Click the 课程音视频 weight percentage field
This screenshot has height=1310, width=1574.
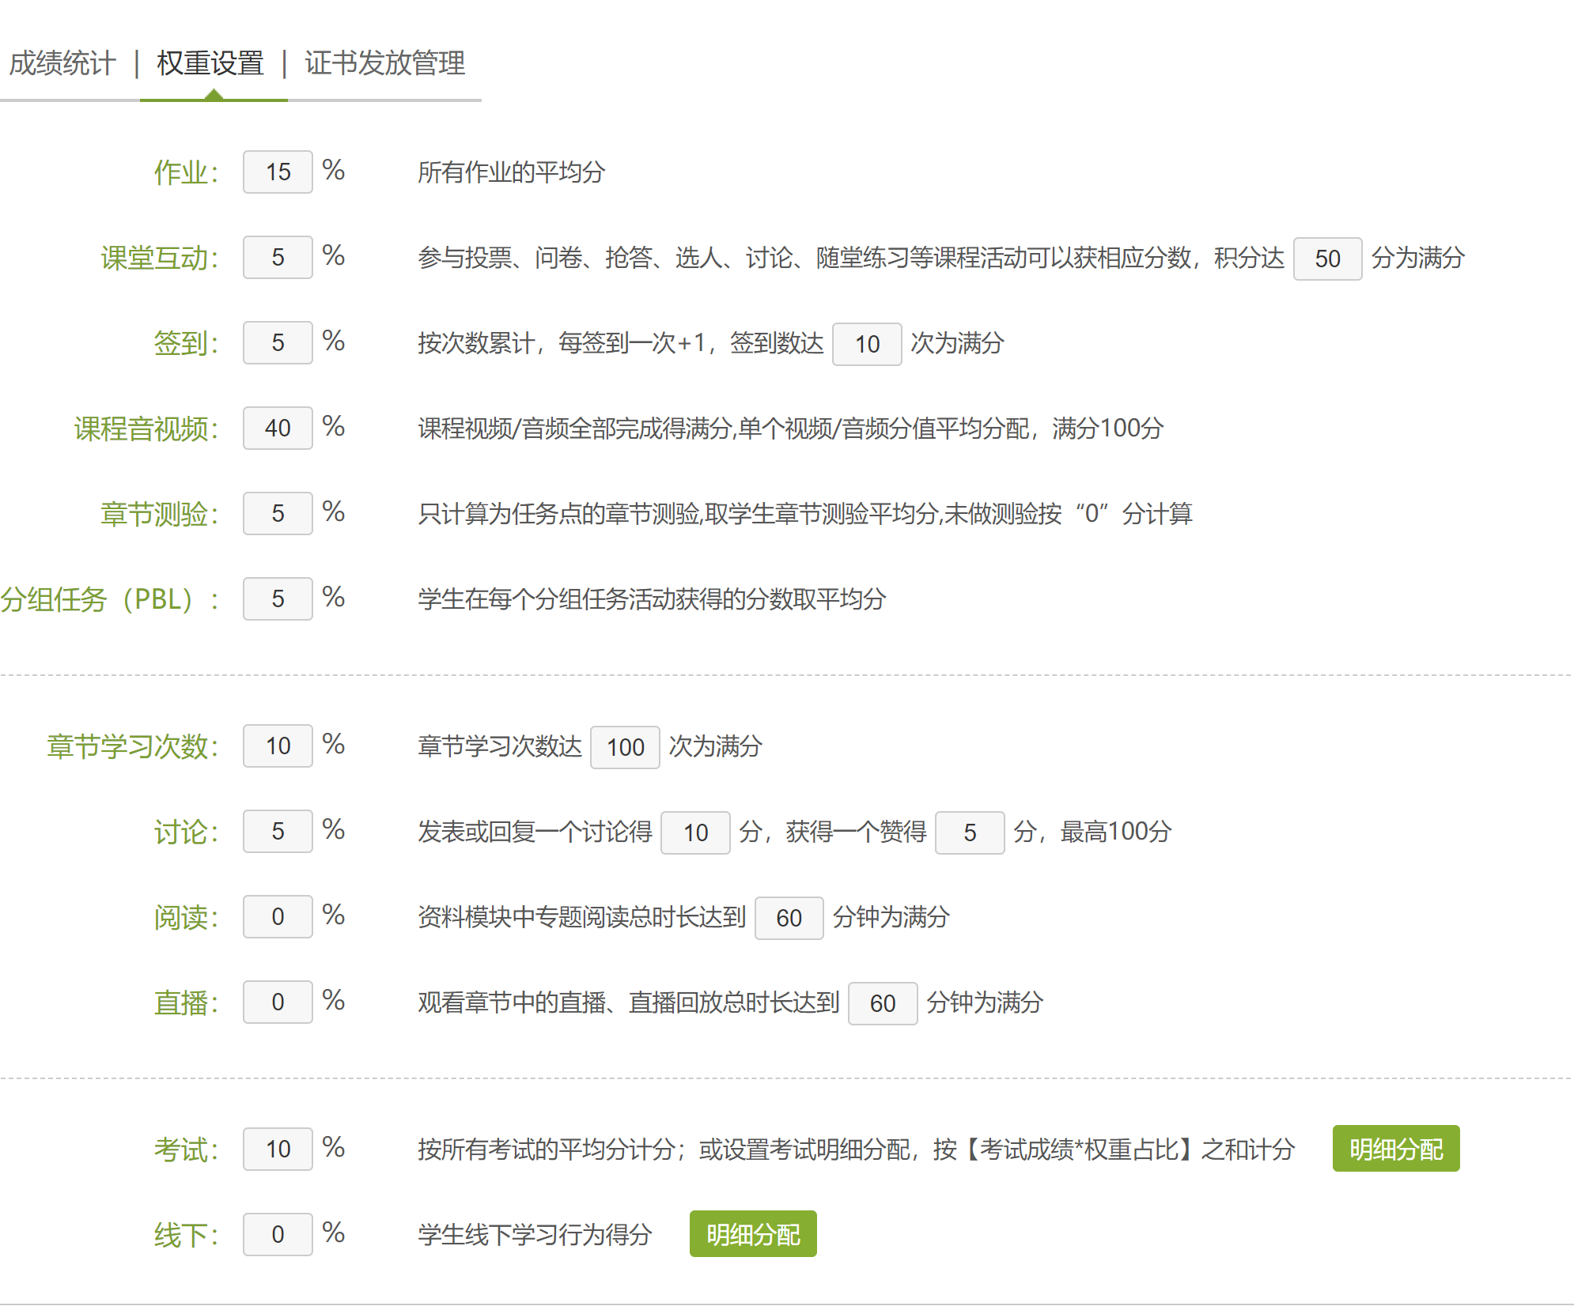point(278,428)
